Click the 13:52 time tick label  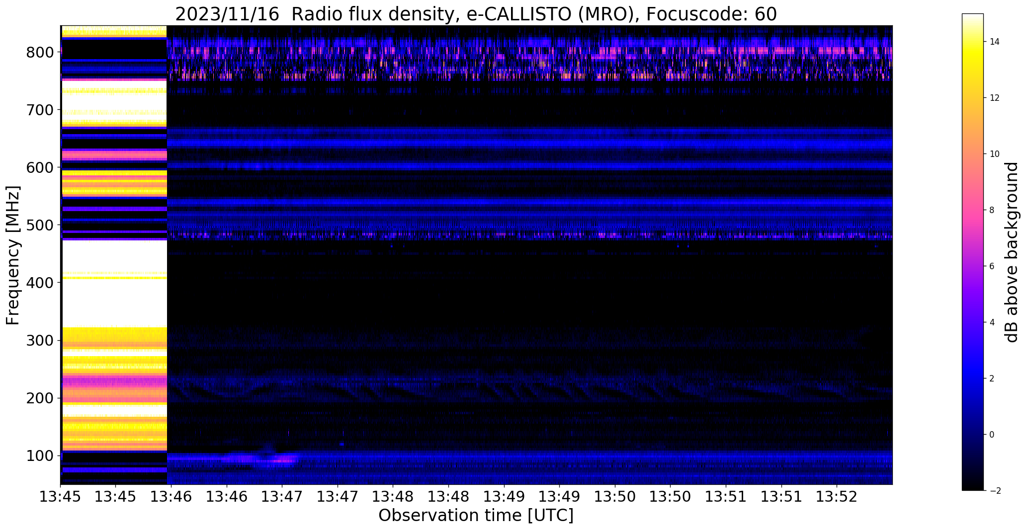pyautogui.click(x=836, y=497)
